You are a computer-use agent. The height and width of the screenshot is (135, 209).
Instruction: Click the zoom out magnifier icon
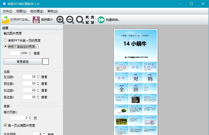tap(70, 20)
